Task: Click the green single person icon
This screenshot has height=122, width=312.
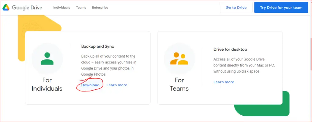Action: coord(47,59)
